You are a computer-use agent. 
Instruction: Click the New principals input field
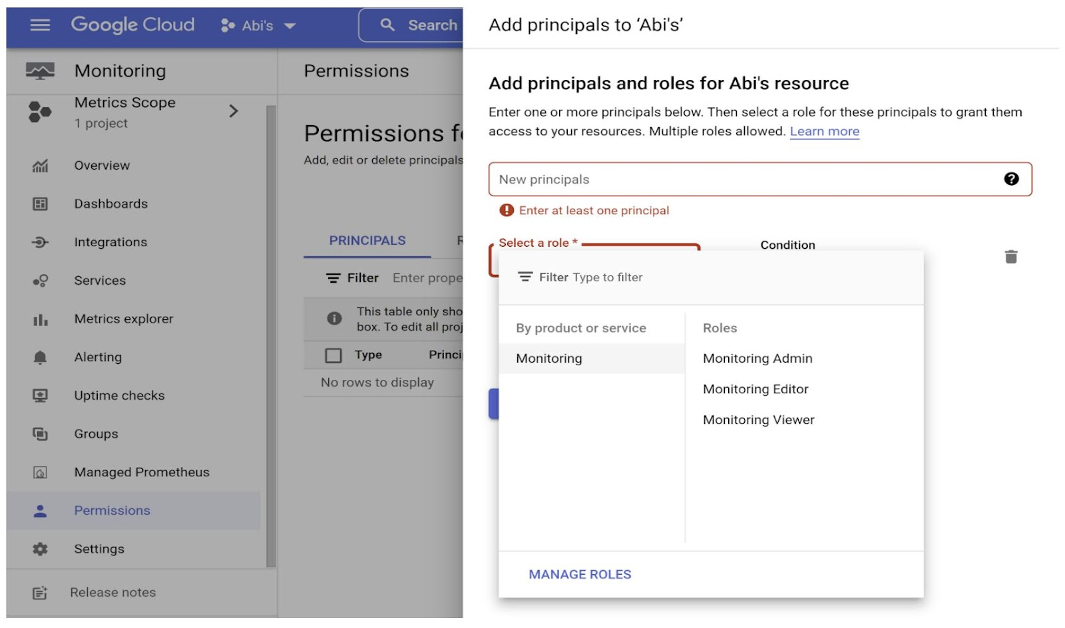pos(759,180)
